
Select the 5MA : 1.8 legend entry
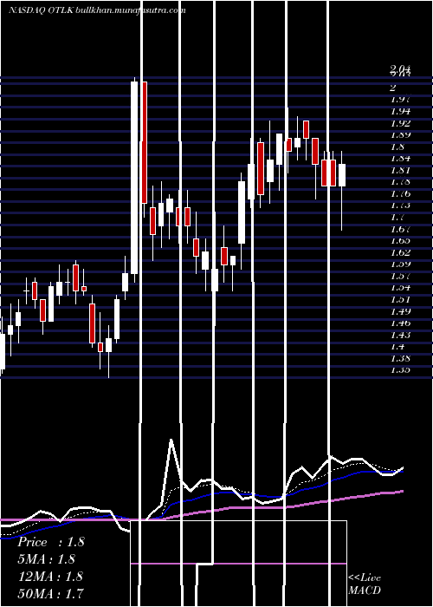click(x=47, y=559)
